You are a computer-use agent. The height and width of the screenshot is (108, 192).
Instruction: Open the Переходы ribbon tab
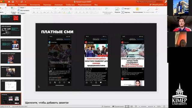point(47,5)
